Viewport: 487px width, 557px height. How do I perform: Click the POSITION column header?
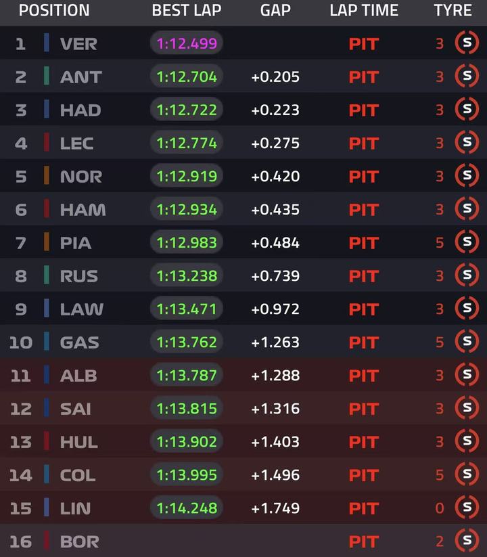(x=54, y=10)
